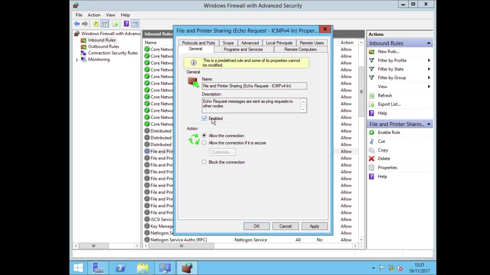This screenshot has width=490, height=275.
Task: Click OK in the properties dialog
Action: 257,226
